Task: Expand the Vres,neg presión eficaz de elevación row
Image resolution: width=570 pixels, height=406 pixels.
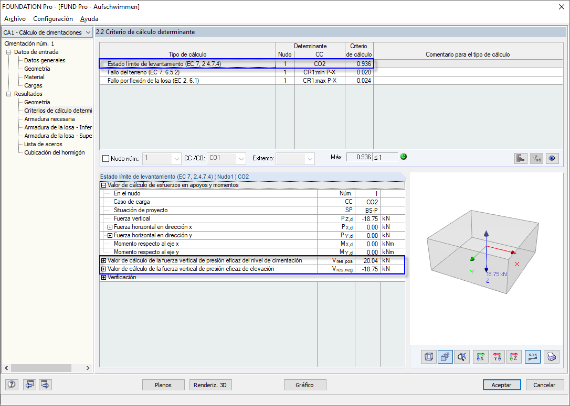Action: coord(103,269)
